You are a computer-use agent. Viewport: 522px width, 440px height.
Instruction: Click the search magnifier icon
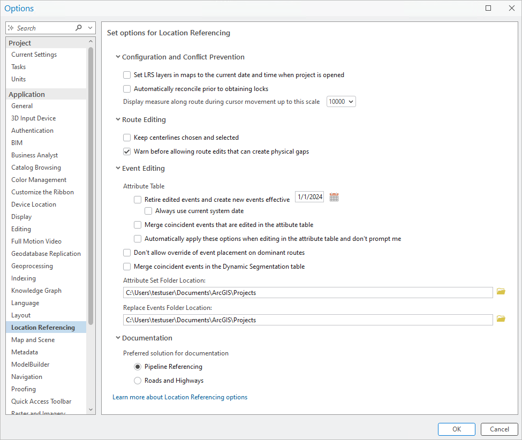tap(79, 28)
